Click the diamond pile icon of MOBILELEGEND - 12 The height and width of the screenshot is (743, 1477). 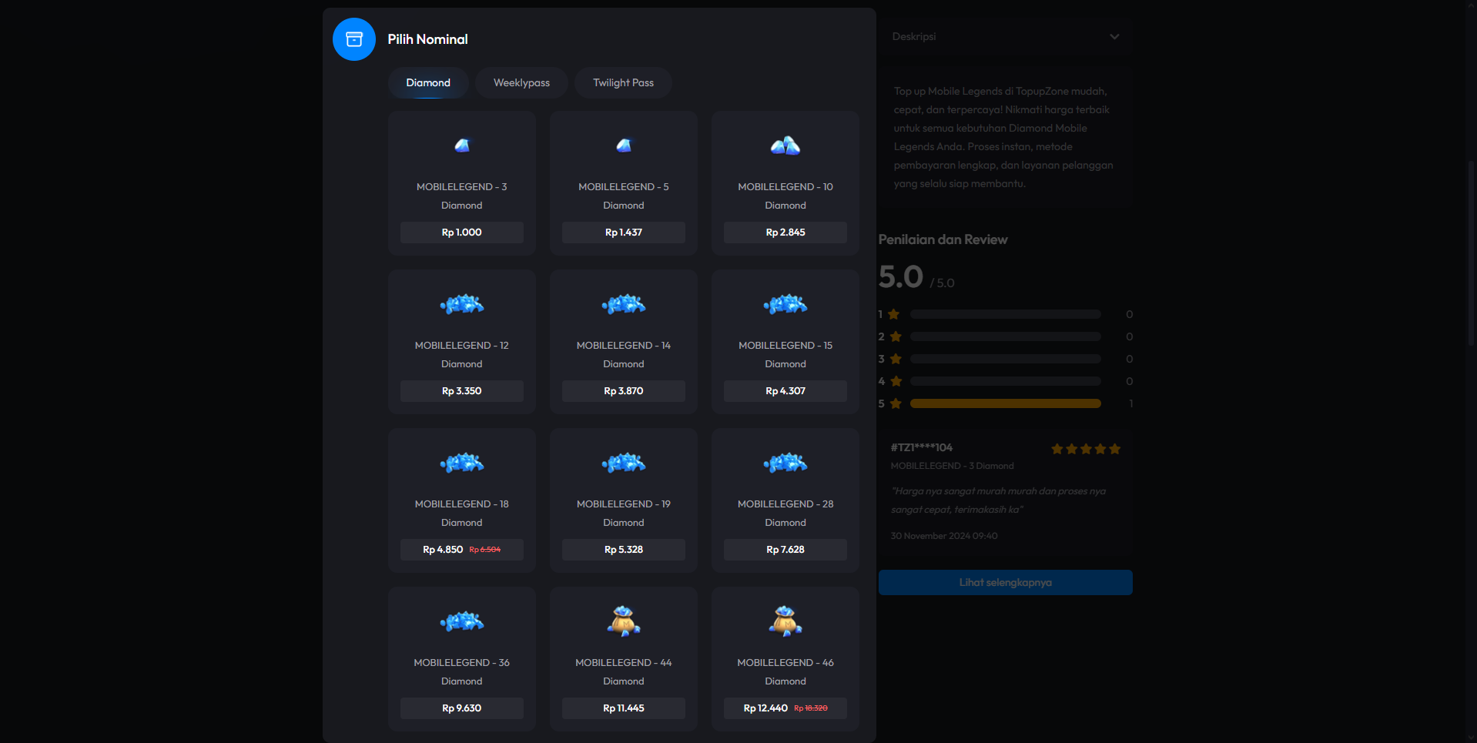462,304
